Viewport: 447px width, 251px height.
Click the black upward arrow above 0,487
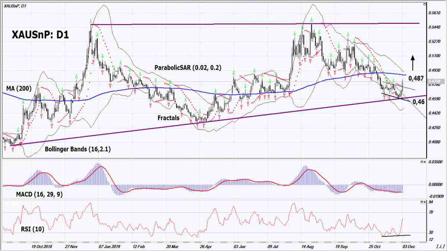coord(413,62)
